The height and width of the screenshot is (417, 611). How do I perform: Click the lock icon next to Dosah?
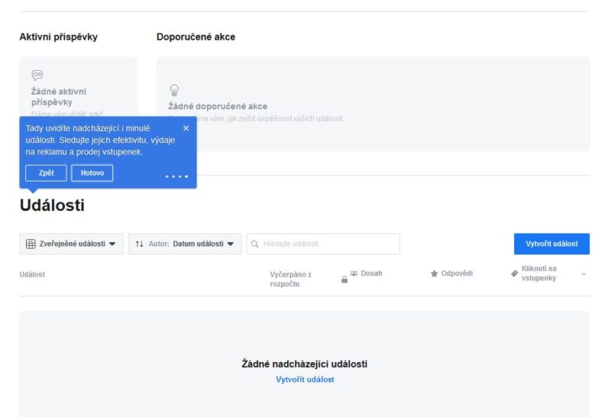(344, 280)
